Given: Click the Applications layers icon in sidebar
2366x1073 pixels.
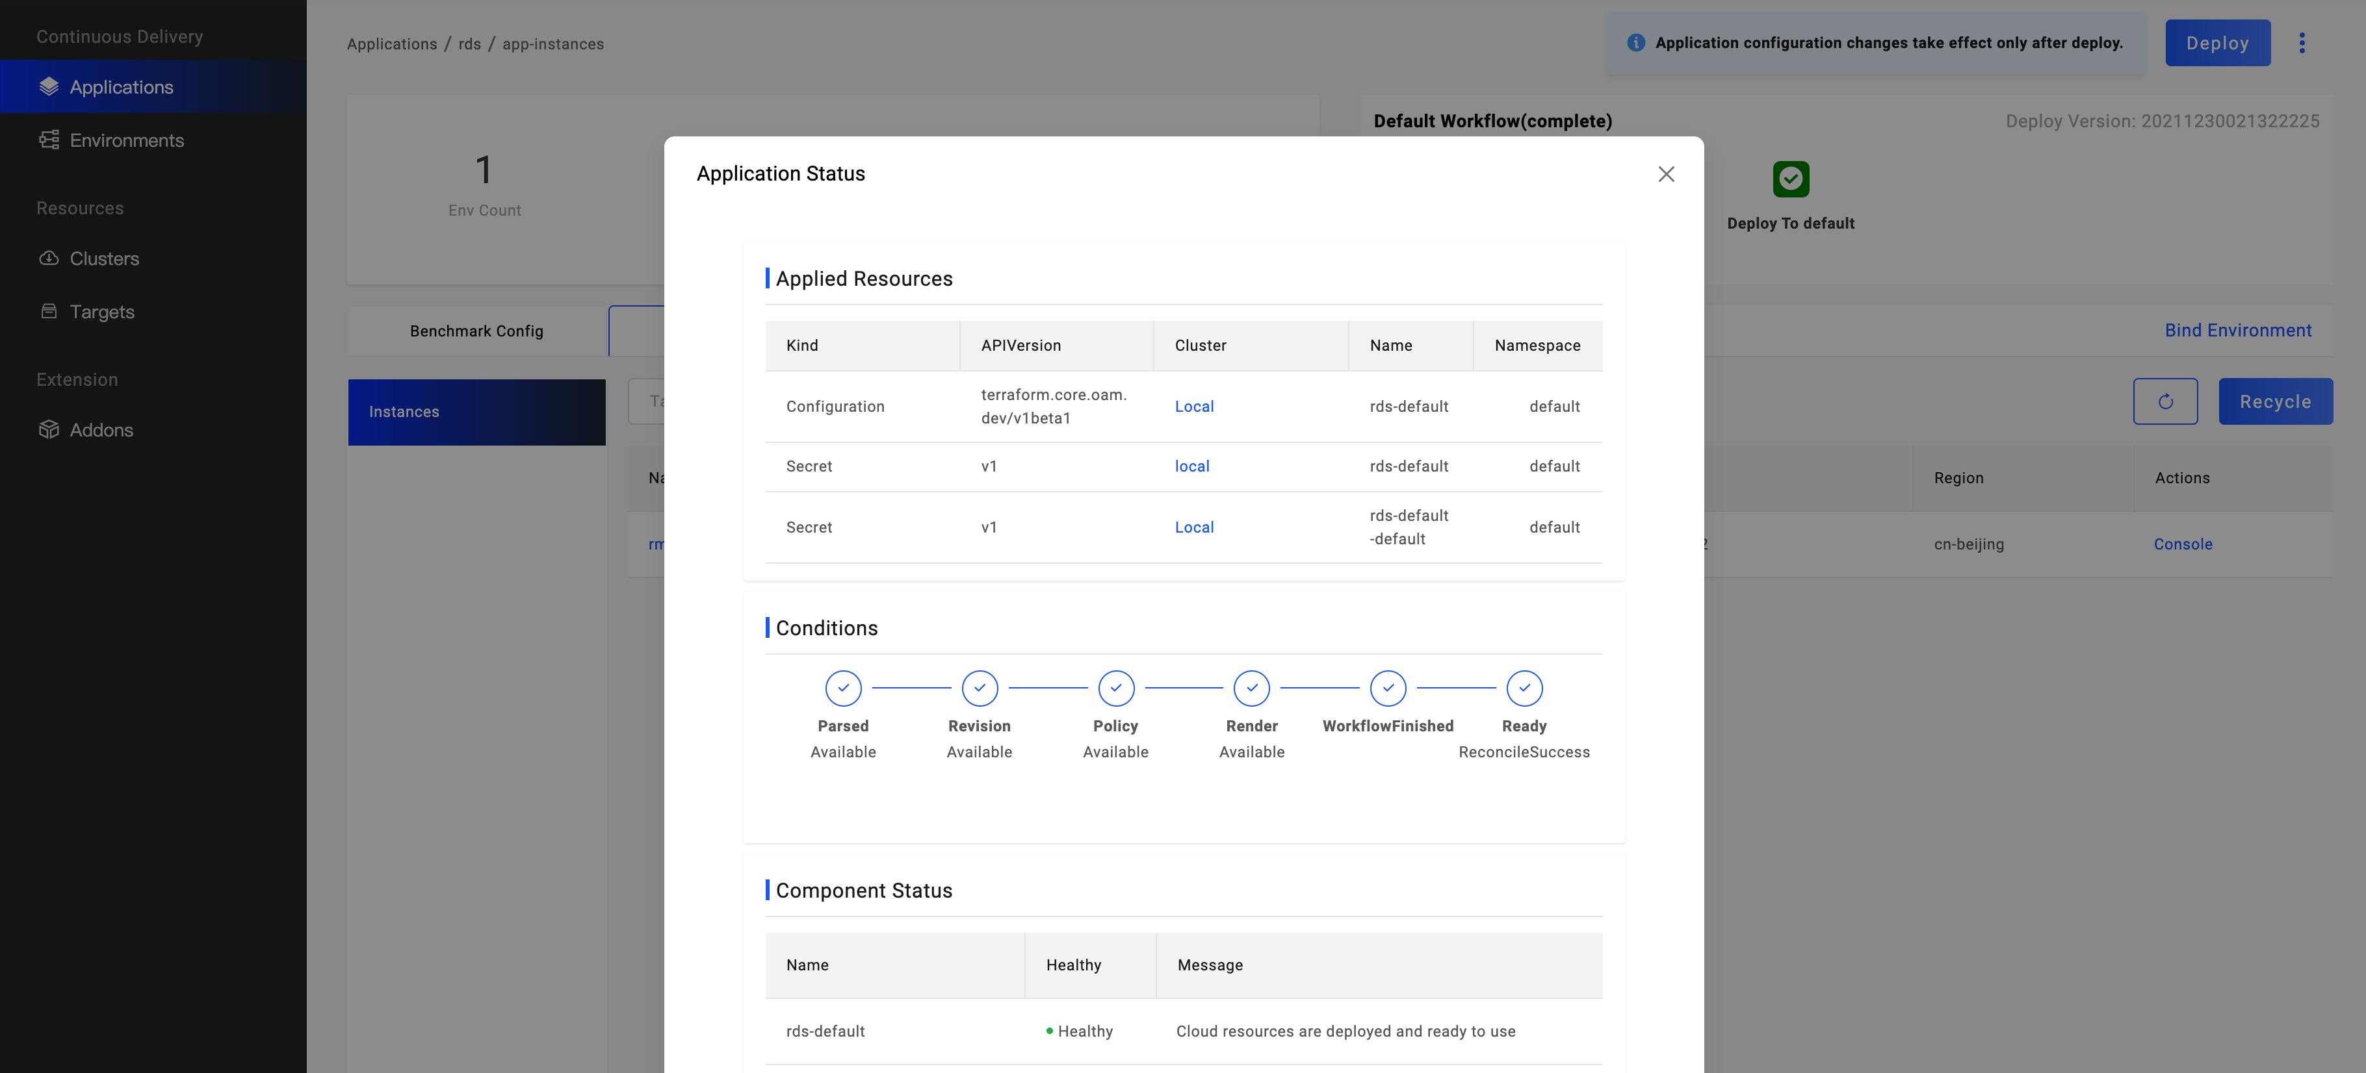Looking at the screenshot, I should [49, 87].
